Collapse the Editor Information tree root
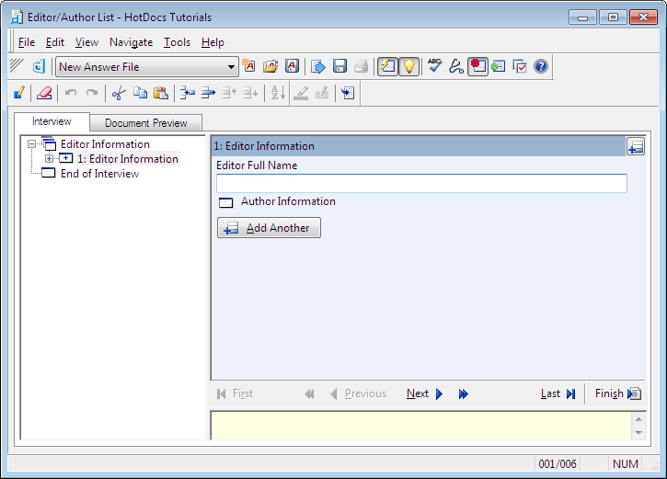 point(31,144)
